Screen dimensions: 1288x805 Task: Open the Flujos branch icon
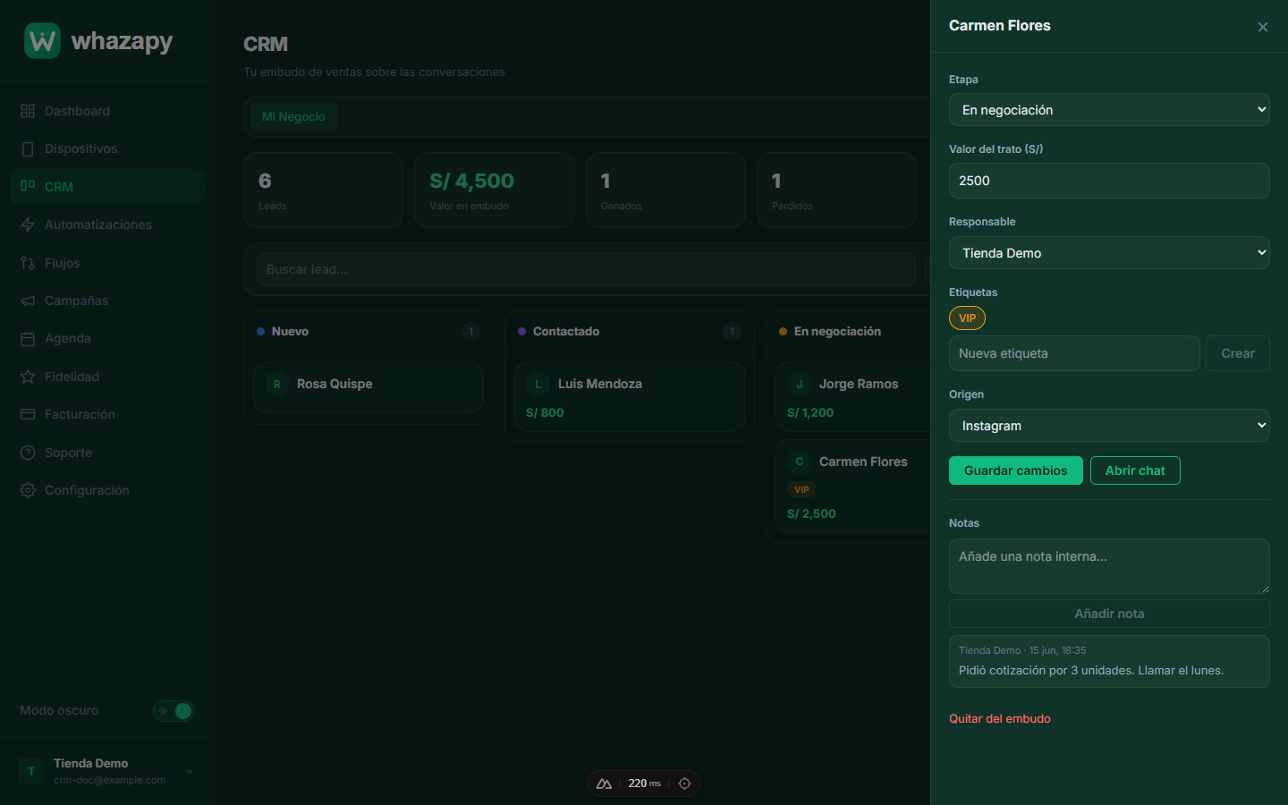click(x=28, y=263)
